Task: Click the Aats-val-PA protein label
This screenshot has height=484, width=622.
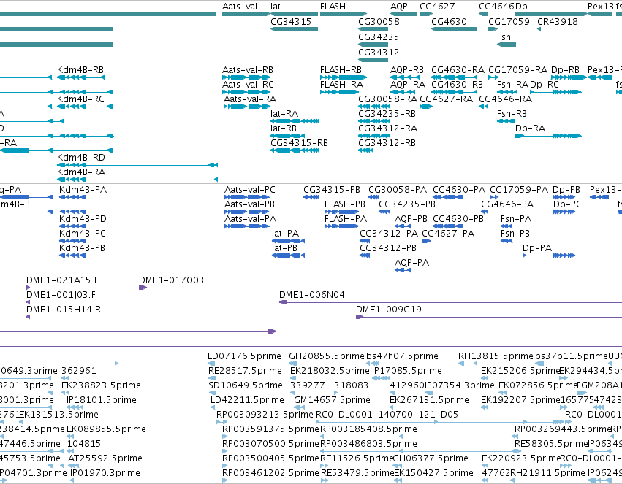Action: (250, 218)
